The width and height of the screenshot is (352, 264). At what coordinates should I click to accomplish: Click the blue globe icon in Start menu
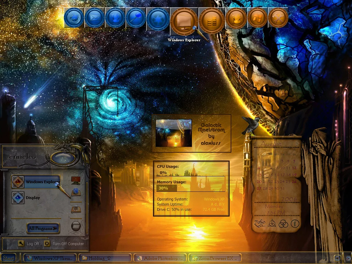[76, 191]
